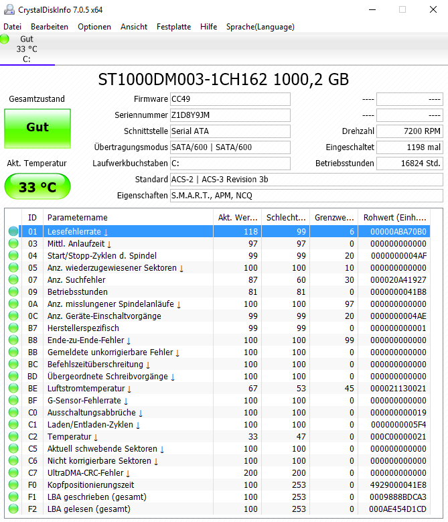Click the green Gut health status button
This screenshot has width=448, height=522.
[38, 128]
